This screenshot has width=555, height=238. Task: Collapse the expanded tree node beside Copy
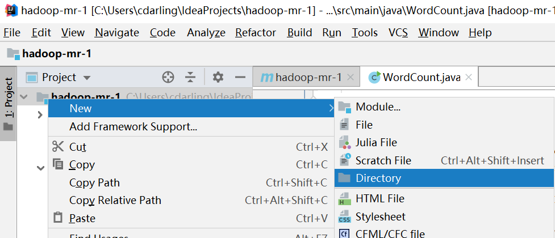point(41,168)
